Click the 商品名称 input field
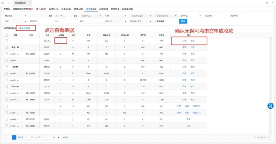The image size is (276, 144). 40,21
